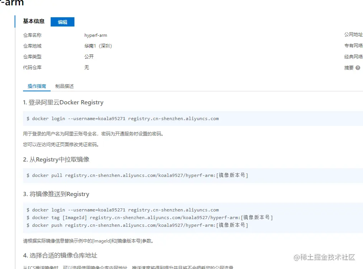The image size is (363, 269).
Task: Click the 公网地址 label
Action: [353, 35]
